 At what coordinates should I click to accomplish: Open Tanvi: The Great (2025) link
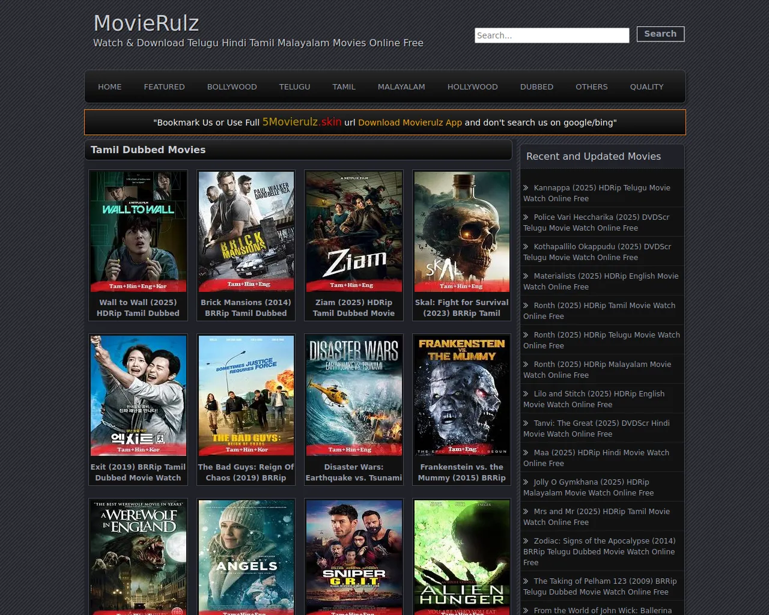click(x=596, y=428)
